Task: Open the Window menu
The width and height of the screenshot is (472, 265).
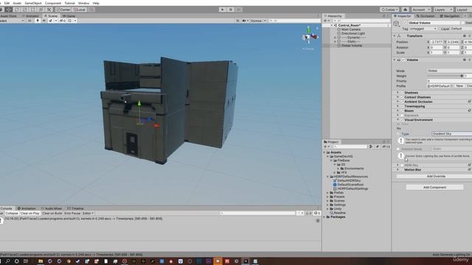Action: tap(83, 3)
